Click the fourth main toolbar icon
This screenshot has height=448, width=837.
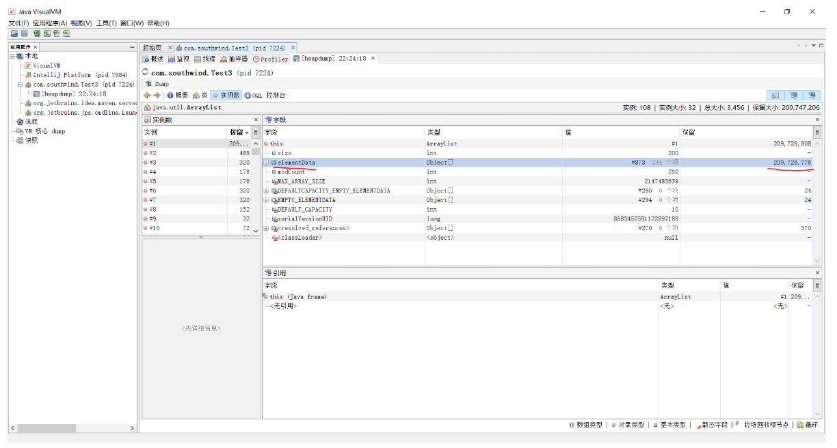46,33
